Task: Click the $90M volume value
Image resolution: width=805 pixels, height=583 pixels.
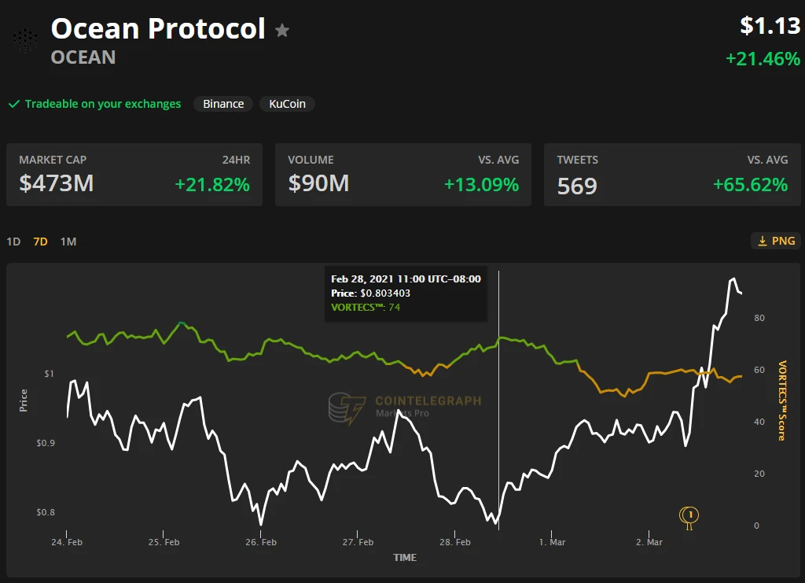Action: pyautogui.click(x=319, y=183)
